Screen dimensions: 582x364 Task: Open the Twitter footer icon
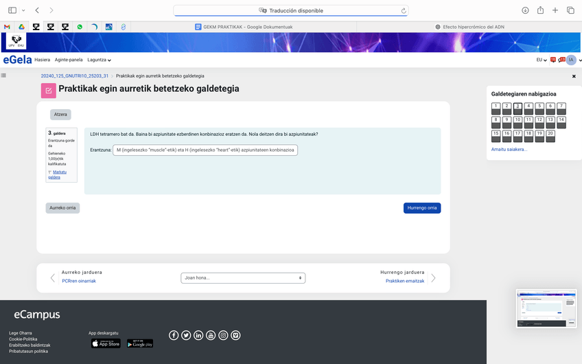[186, 335]
